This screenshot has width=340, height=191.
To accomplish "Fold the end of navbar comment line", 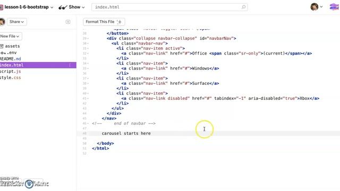I will click(88, 123).
